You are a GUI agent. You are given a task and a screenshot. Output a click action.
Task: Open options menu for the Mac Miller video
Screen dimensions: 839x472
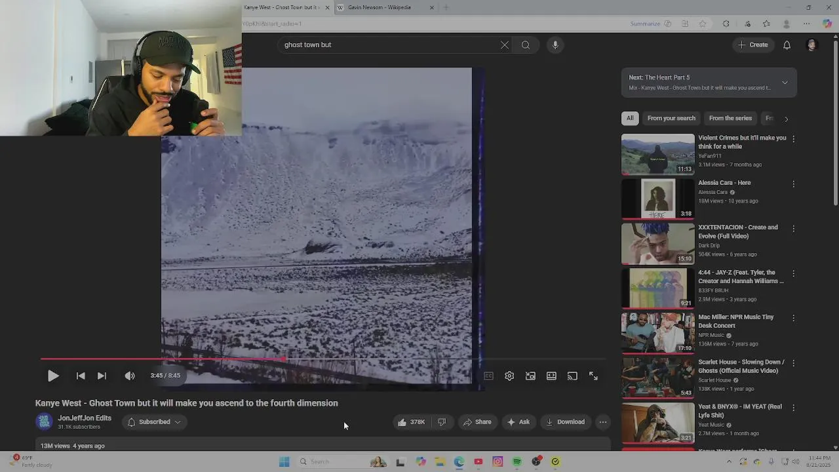pyautogui.click(x=793, y=318)
